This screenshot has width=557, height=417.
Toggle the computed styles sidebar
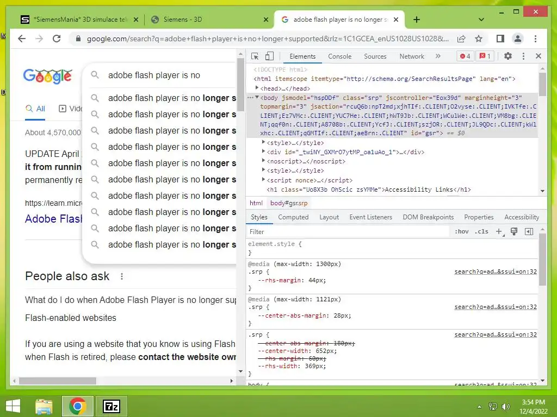(x=529, y=231)
